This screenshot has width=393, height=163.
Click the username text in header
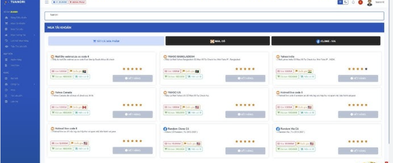[x=380, y=2]
